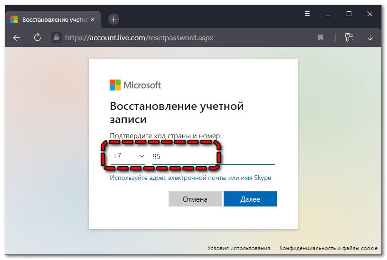The width and height of the screenshot is (387, 260).
Task: Close the browser window
Action: click(x=369, y=14)
